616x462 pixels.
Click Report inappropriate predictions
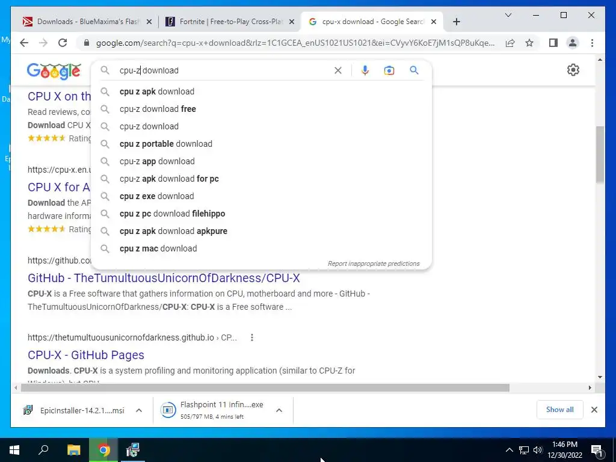[x=374, y=263]
